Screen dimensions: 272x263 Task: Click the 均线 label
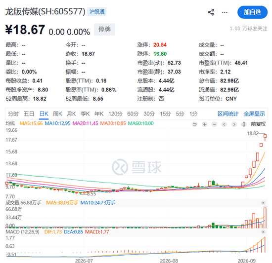[10, 123]
